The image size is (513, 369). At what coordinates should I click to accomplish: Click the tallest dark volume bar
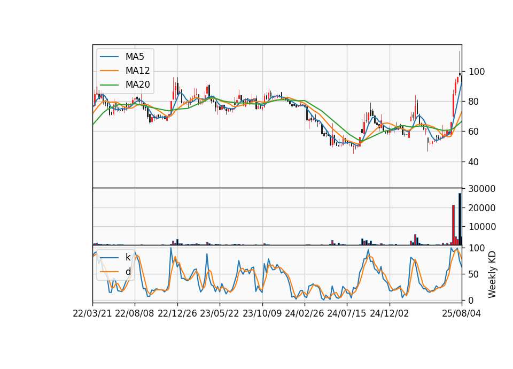(x=460, y=219)
